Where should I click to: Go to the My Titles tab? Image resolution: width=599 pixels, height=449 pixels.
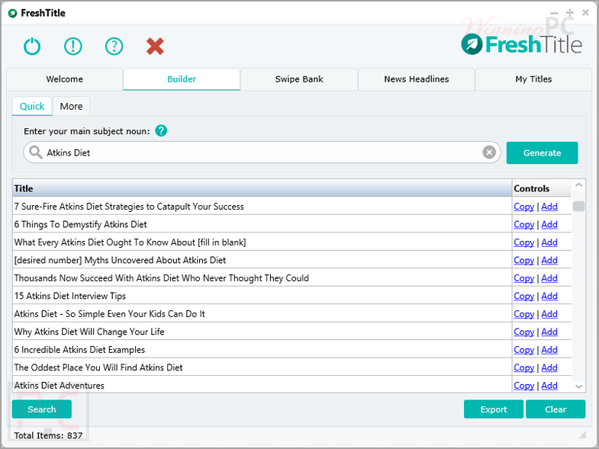[533, 79]
